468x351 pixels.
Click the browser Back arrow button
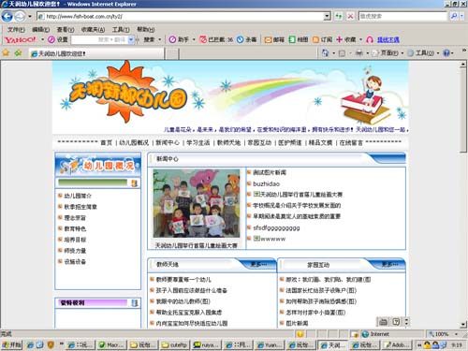7,16
